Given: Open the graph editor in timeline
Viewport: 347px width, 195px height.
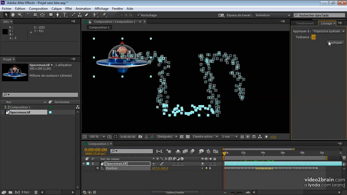Looking at the screenshot, I should [x=216, y=151].
